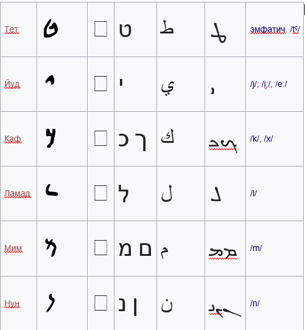Screen dimensions: 305x330
Task: Click the Aramaic Yud glyph image
Action: click(50, 80)
